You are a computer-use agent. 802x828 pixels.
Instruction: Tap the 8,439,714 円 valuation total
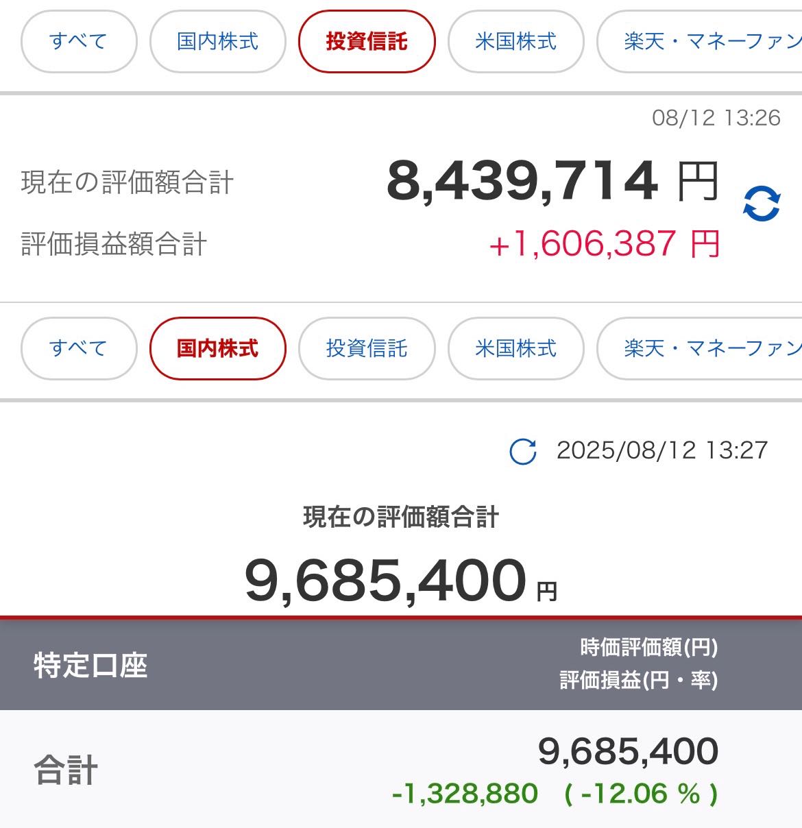pyautogui.click(x=552, y=182)
